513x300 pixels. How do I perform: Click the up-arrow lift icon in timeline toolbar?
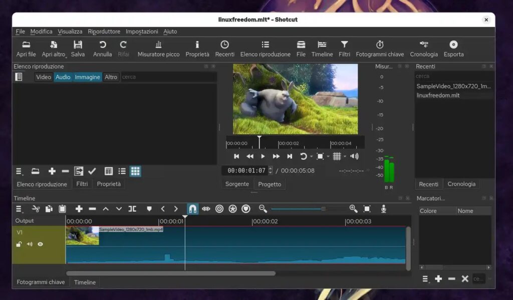coord(106,209)
